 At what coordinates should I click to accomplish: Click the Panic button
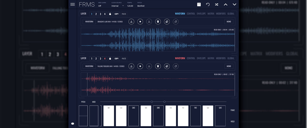coord(232,110)
